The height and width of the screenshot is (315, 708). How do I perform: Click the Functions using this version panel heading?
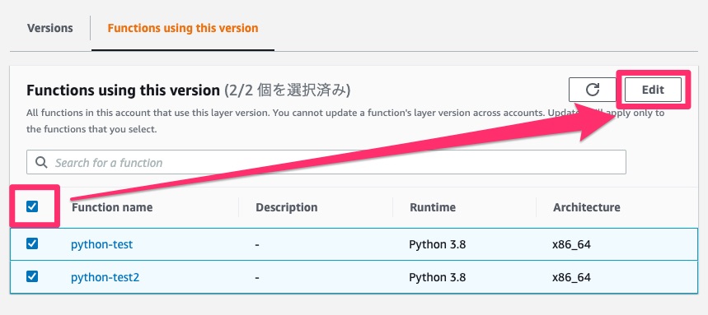point(123,90)
